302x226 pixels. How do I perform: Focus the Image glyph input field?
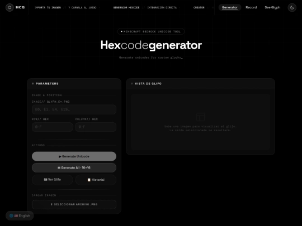[74, 109]
